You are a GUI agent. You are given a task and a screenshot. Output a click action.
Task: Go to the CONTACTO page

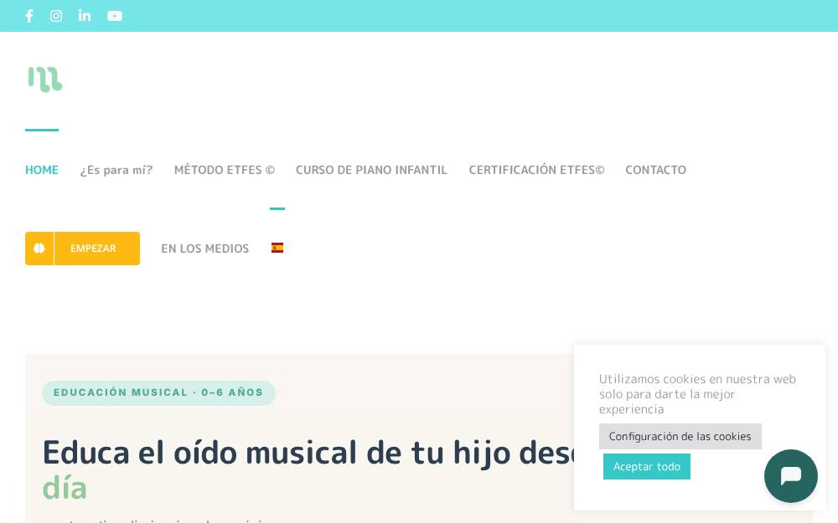click(656, 170)
